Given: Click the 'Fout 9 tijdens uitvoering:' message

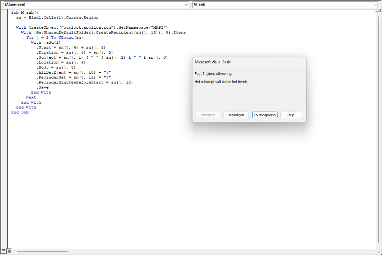Looking at the screenshot, I should (213, 74).
